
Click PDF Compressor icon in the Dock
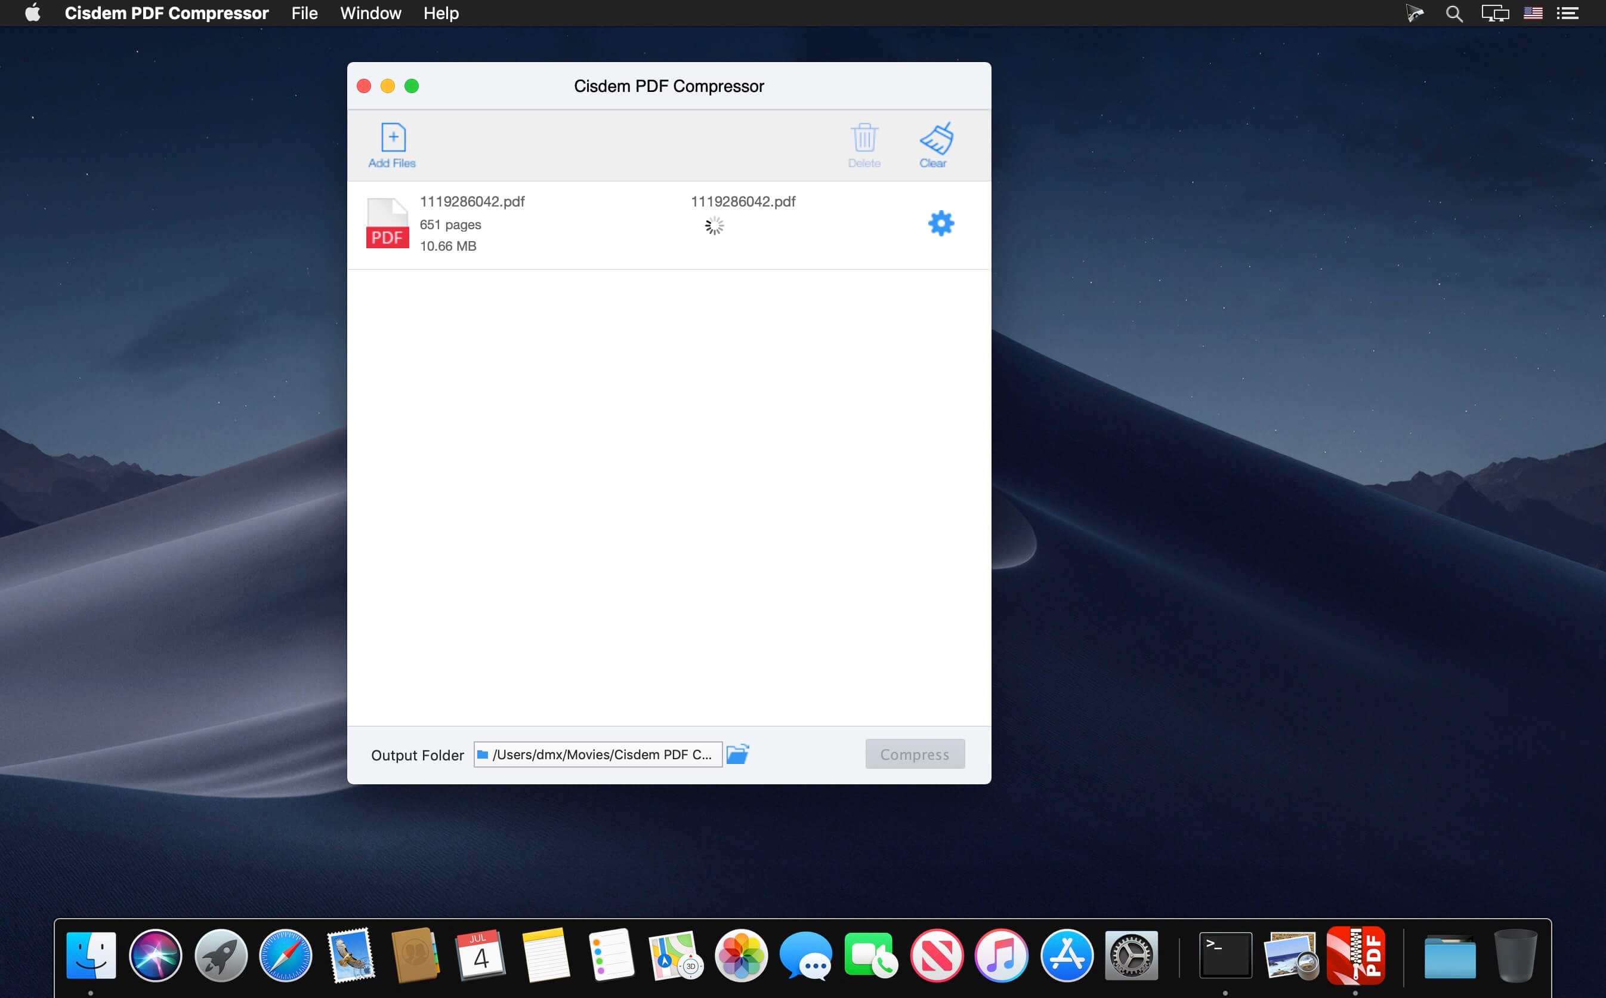click(1355, 955)
